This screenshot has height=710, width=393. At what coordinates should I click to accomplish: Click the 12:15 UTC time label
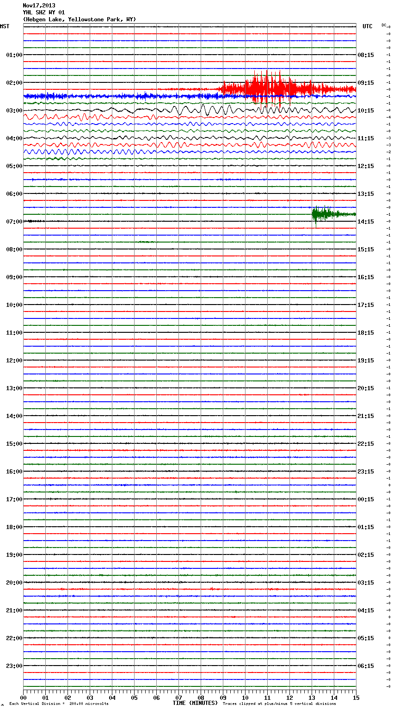(366, 166)
